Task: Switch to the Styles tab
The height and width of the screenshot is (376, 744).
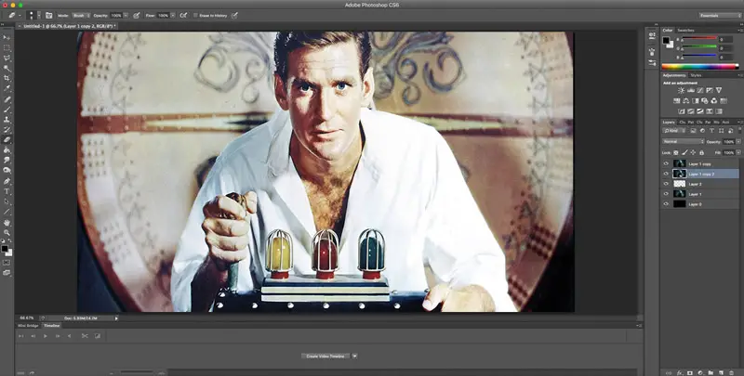Action: point(696,75)
